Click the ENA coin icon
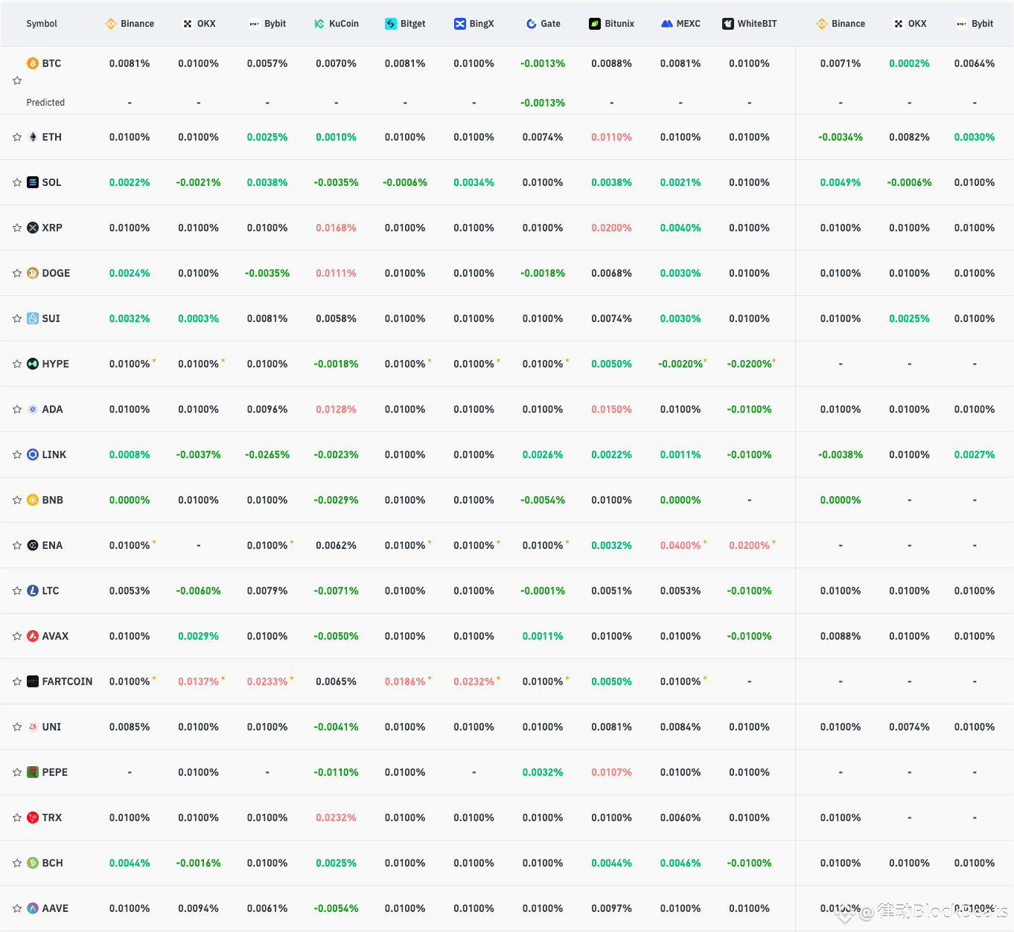The height and width of the screenshot is (932, 1014). pos(33,545)
